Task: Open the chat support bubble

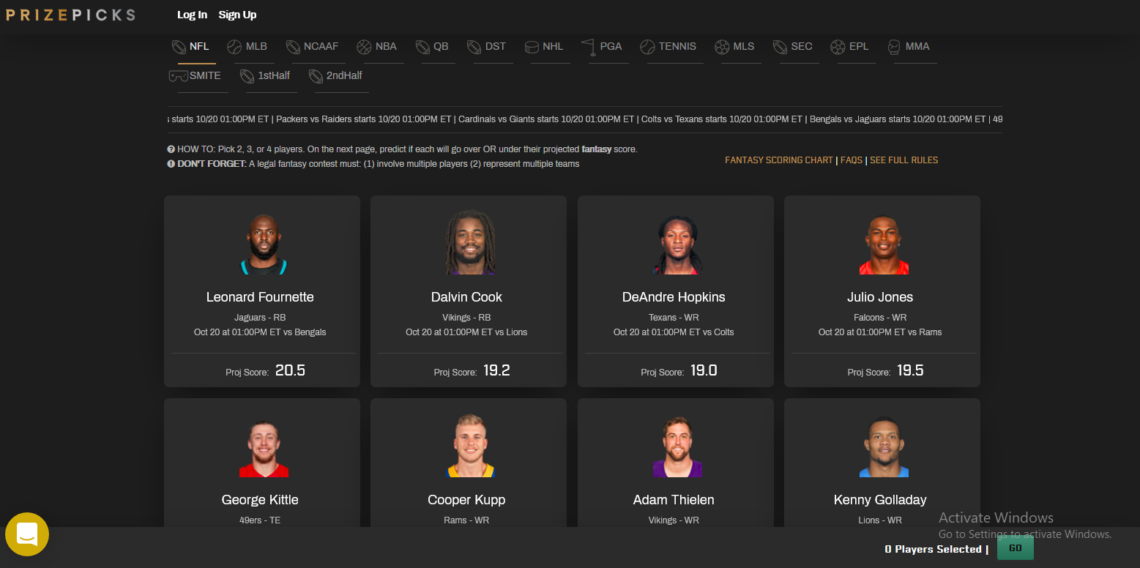Action: pos(27,534)
